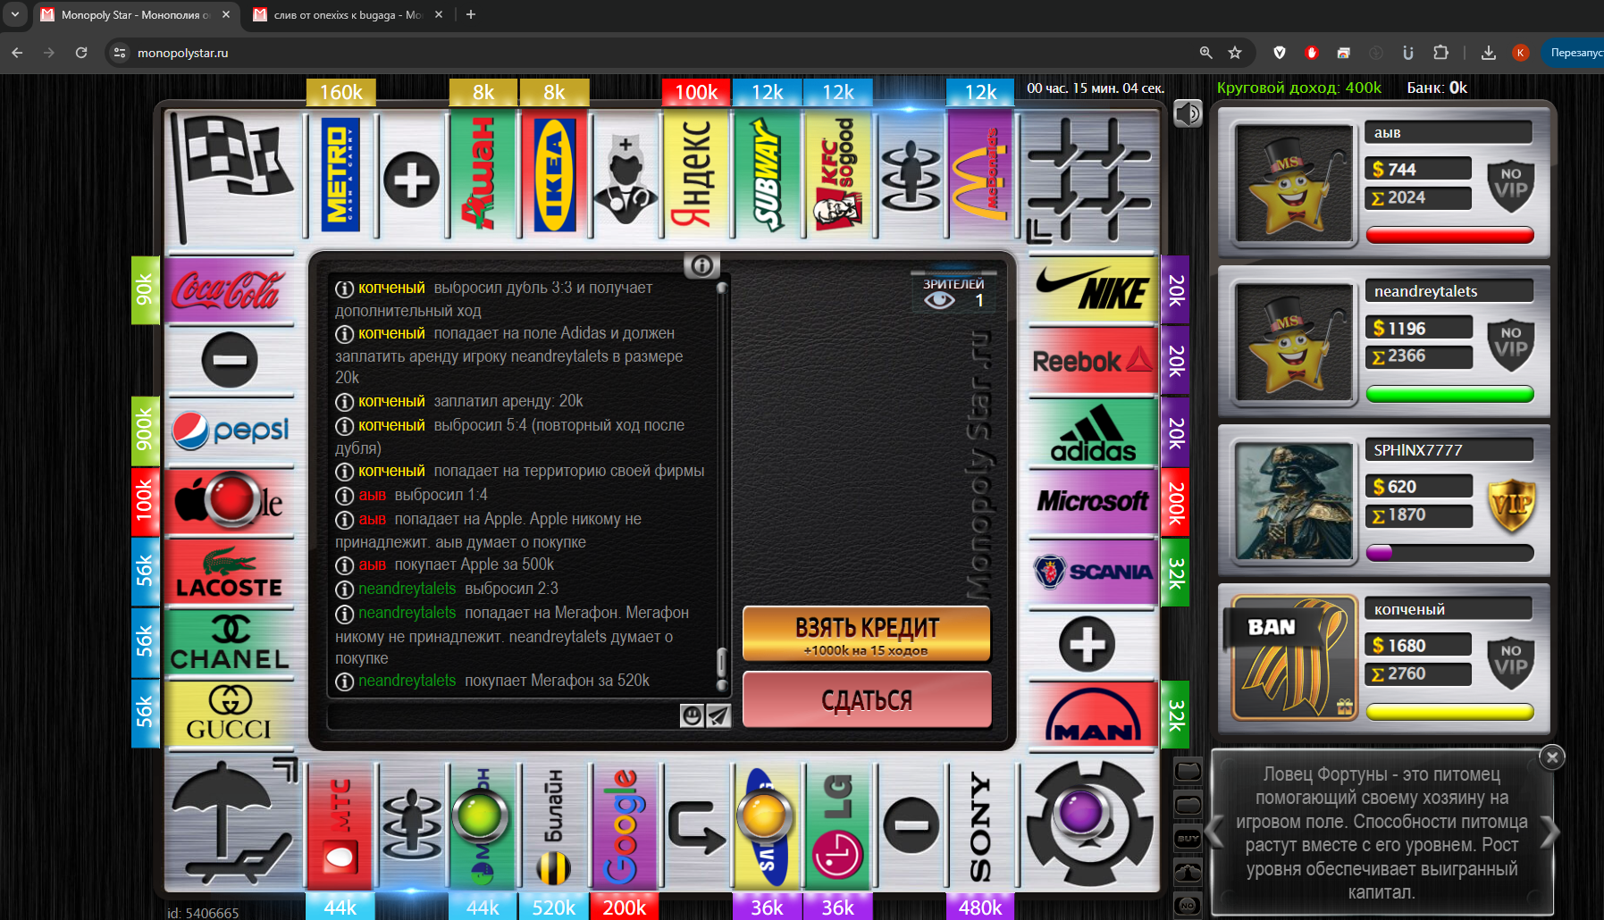Screen dimensions: 1604x920
Task: Toggle the NO sidebar button
Action: tap(1188, 905)
